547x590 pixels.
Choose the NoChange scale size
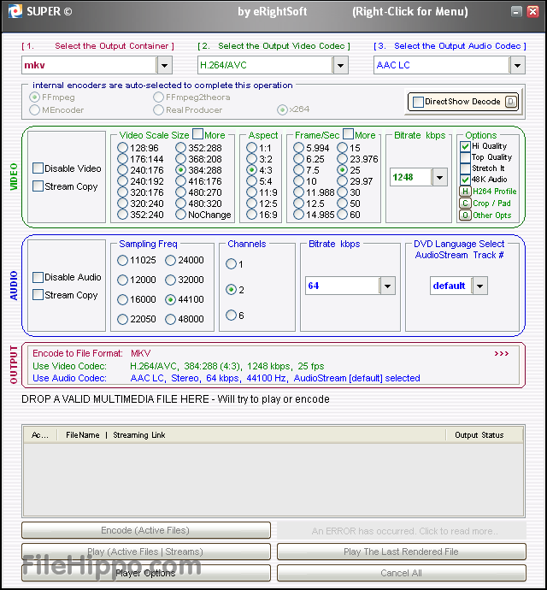[180, 215]
